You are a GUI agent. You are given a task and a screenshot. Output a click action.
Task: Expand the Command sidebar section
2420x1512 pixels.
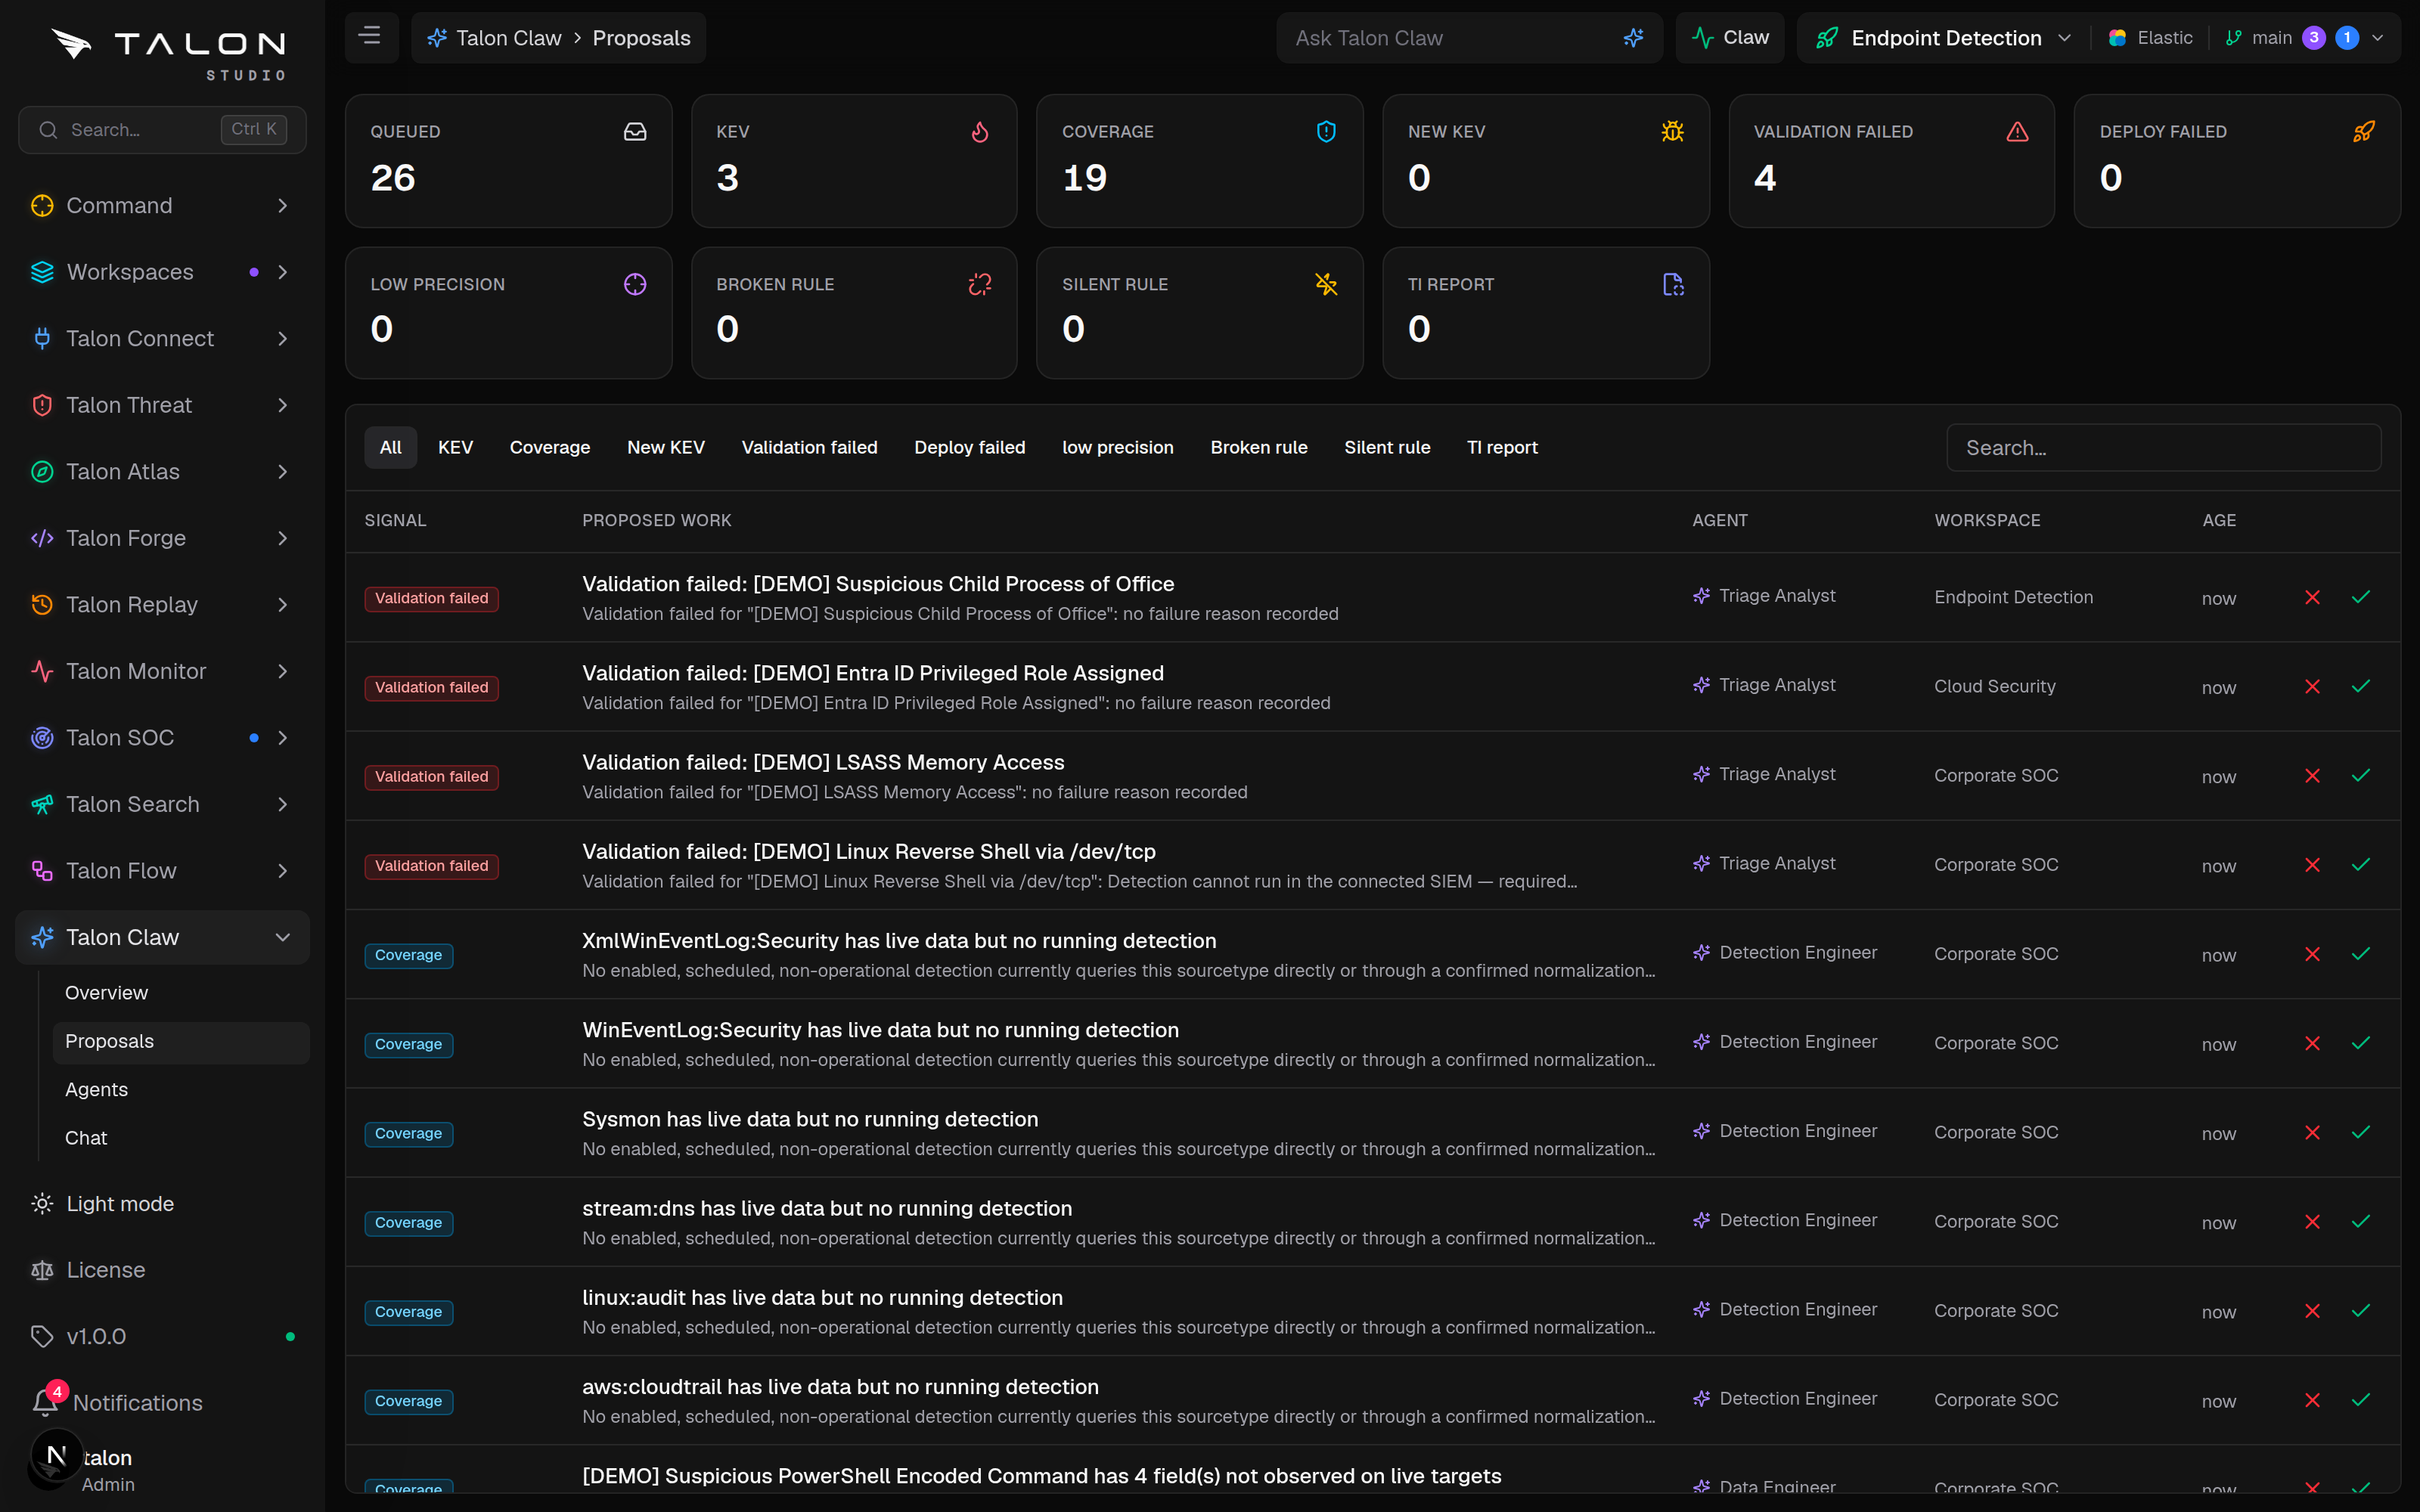[x=162, y=205]
